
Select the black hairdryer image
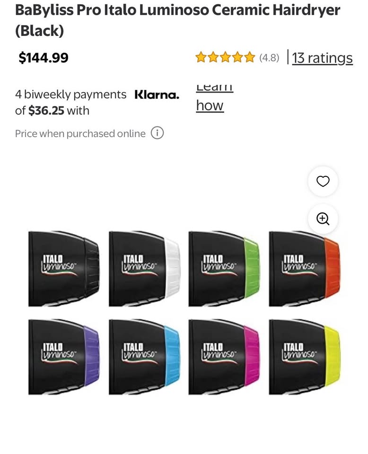tap(64, 269)
